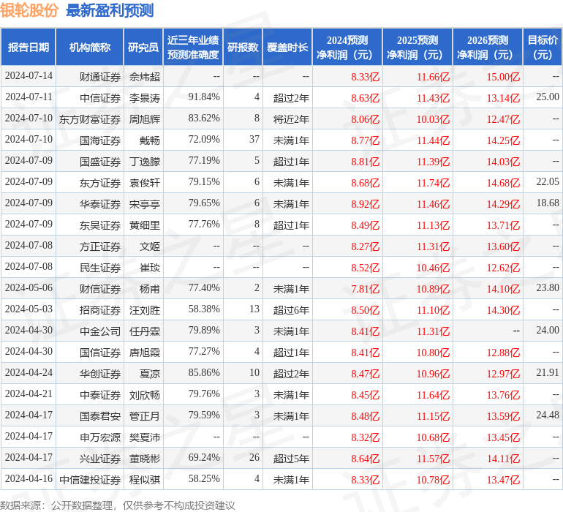Click the 2024-05-06 report date
Image resolution: width=563 pixels, height=512 pixels.
tap(29, 287)
